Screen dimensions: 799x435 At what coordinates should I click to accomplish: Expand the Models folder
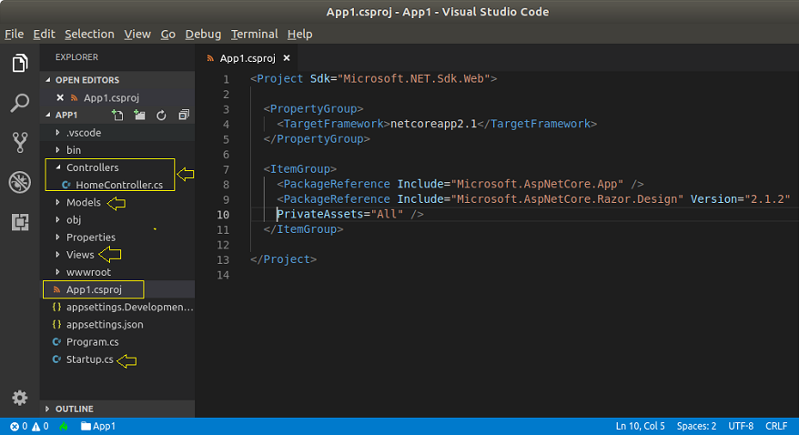57,202
